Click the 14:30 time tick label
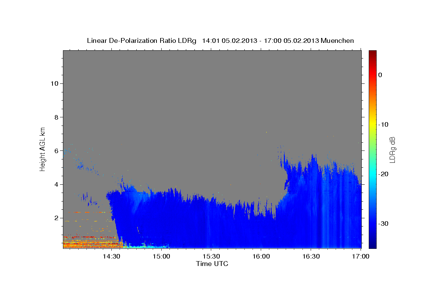Image resolution: width=447 pixels, height=298 pixels. 111,257
